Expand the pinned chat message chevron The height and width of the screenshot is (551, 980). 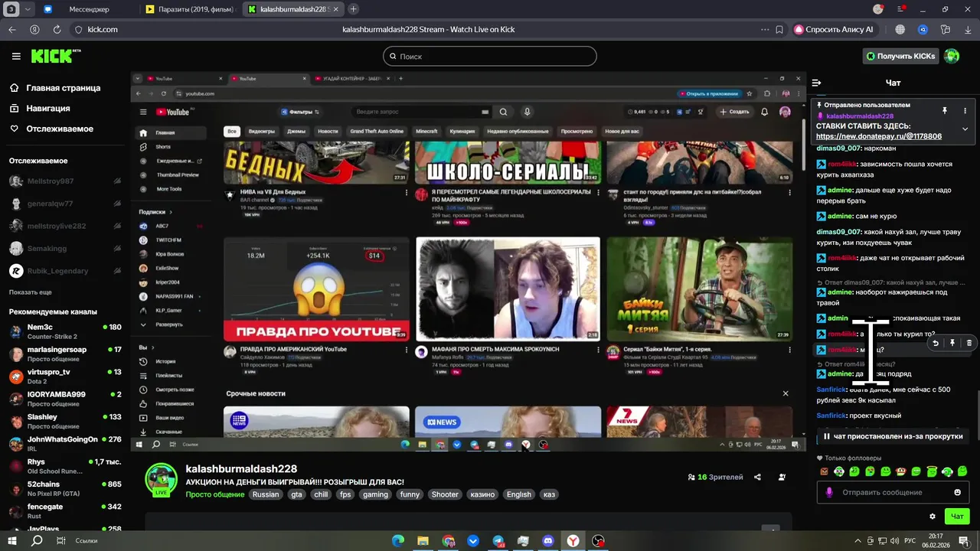965,129
